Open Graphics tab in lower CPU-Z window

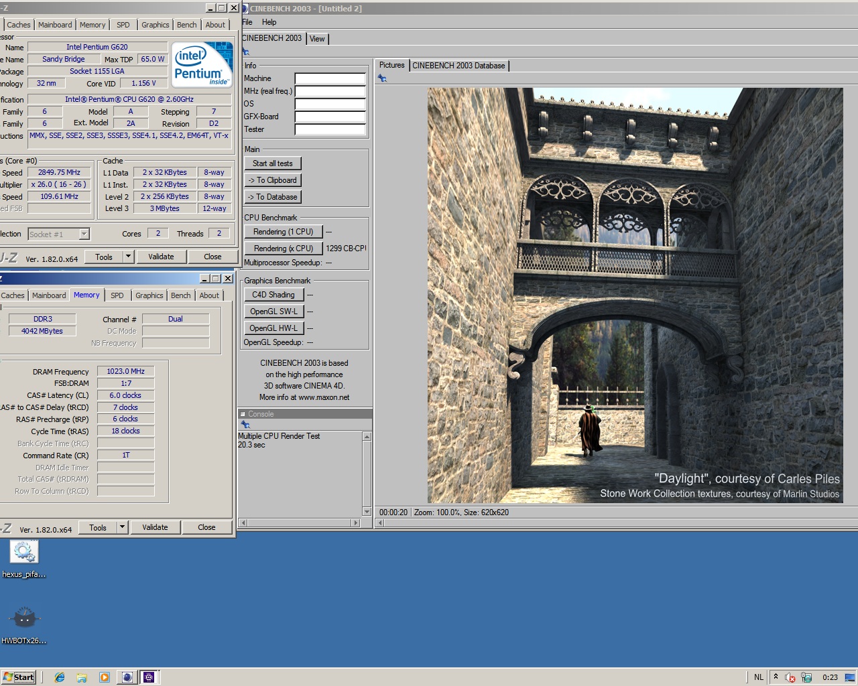coord(149,295)
